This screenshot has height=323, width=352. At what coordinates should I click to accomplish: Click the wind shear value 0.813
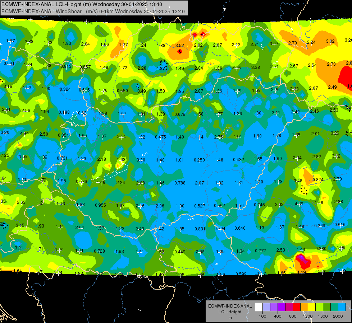point(66,66)
